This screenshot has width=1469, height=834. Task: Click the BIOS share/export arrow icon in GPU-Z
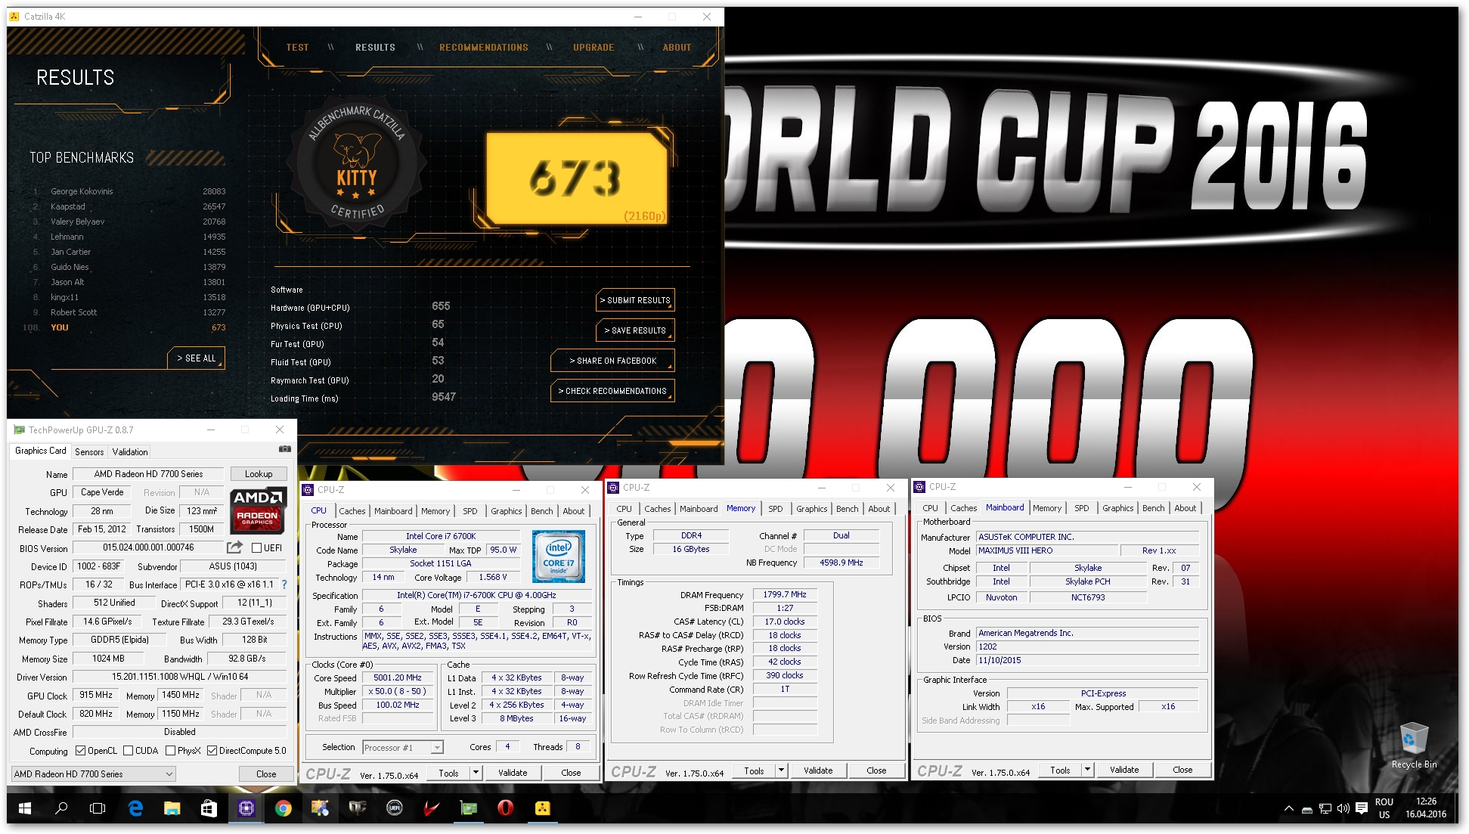pyautogui.click(x=235, y=547)
